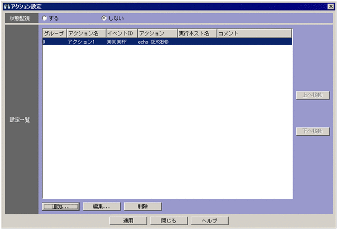Click group value 0 in first row
Viewport: 338px width, 230px height.
coord(44,42)
